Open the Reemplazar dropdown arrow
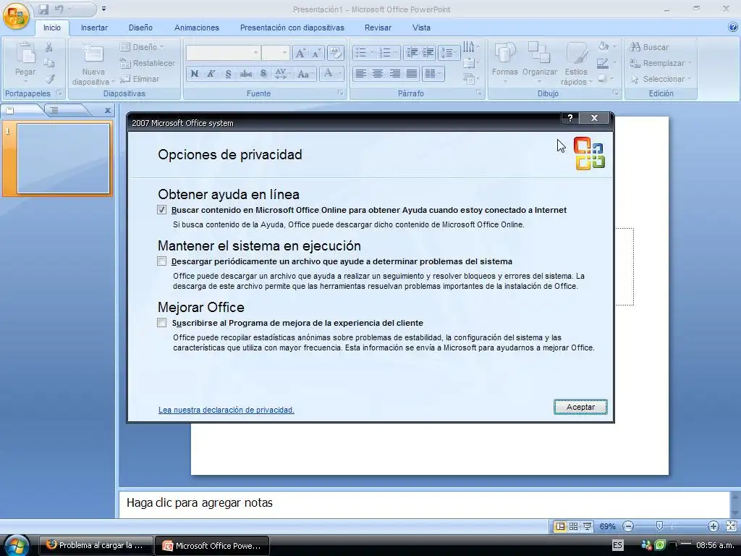Screen dimensions: 741x556 pos(690,63)
